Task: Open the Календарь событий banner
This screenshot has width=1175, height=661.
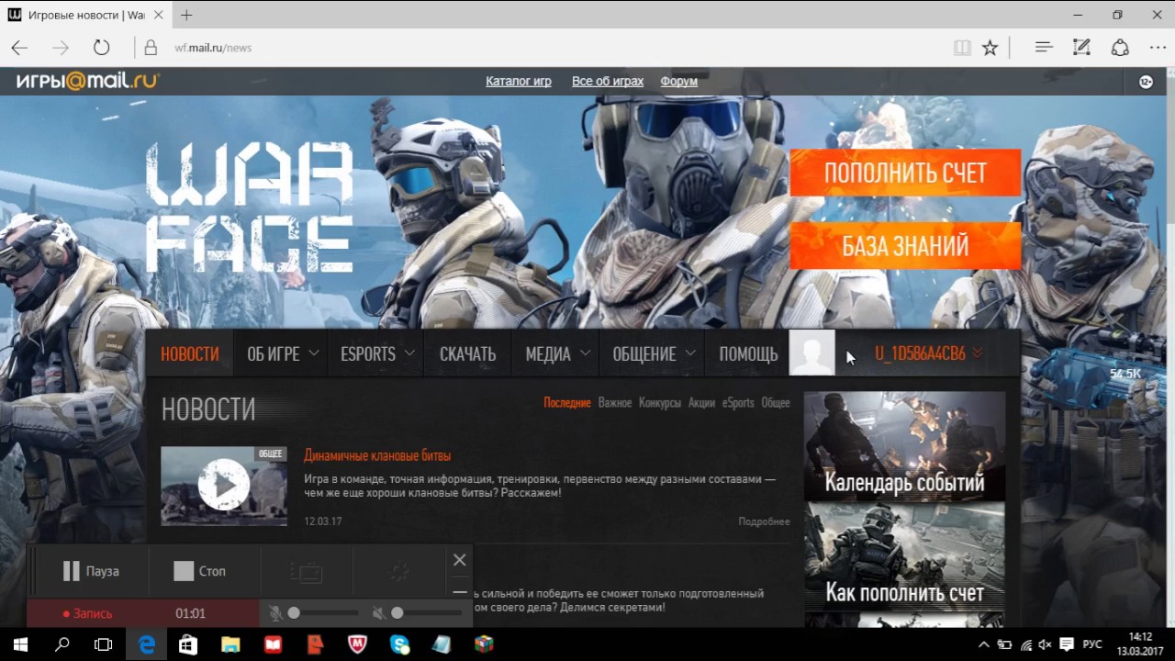Action: pos(904,446)
